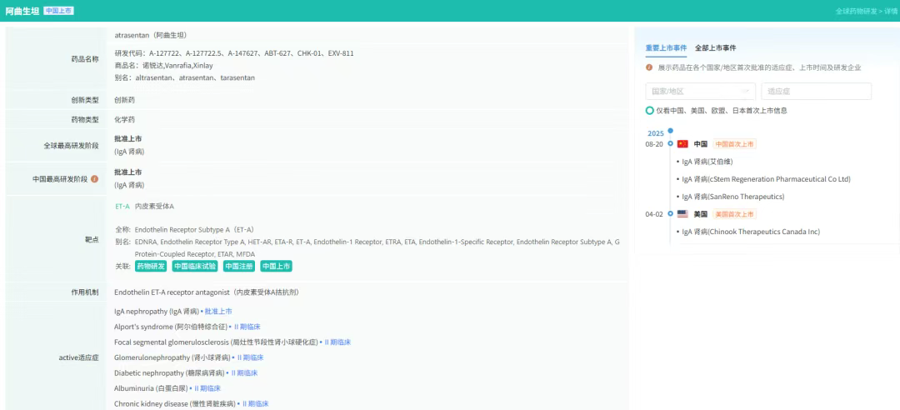Click II期临床 link for Focal segmental glomerulosclerosis
The image size is (900, 410).
[337, 342]
